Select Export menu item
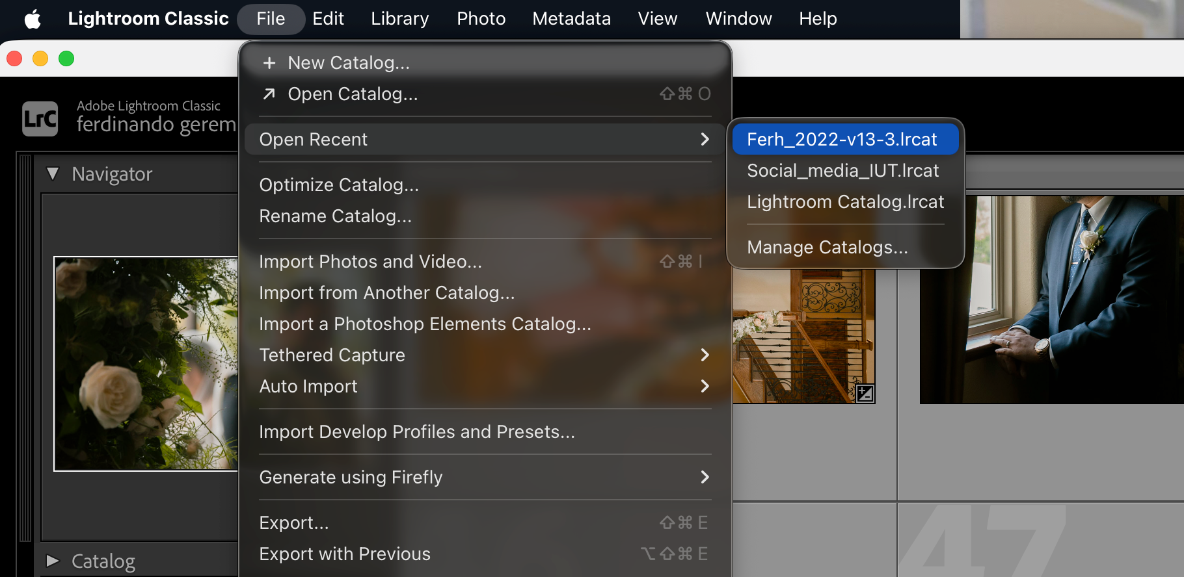Viewport: 1184px width, 577px height. pos(485,523)
